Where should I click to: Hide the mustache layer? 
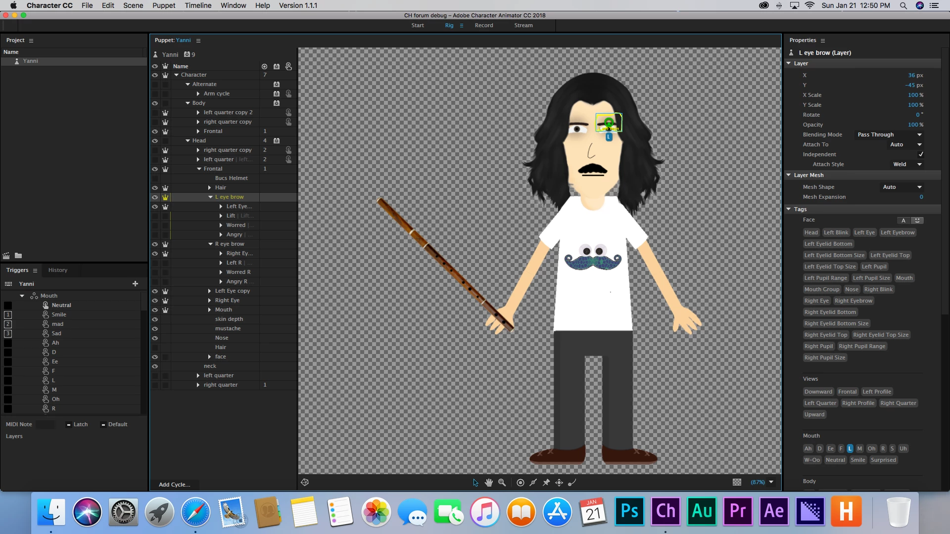coord(155,329)
